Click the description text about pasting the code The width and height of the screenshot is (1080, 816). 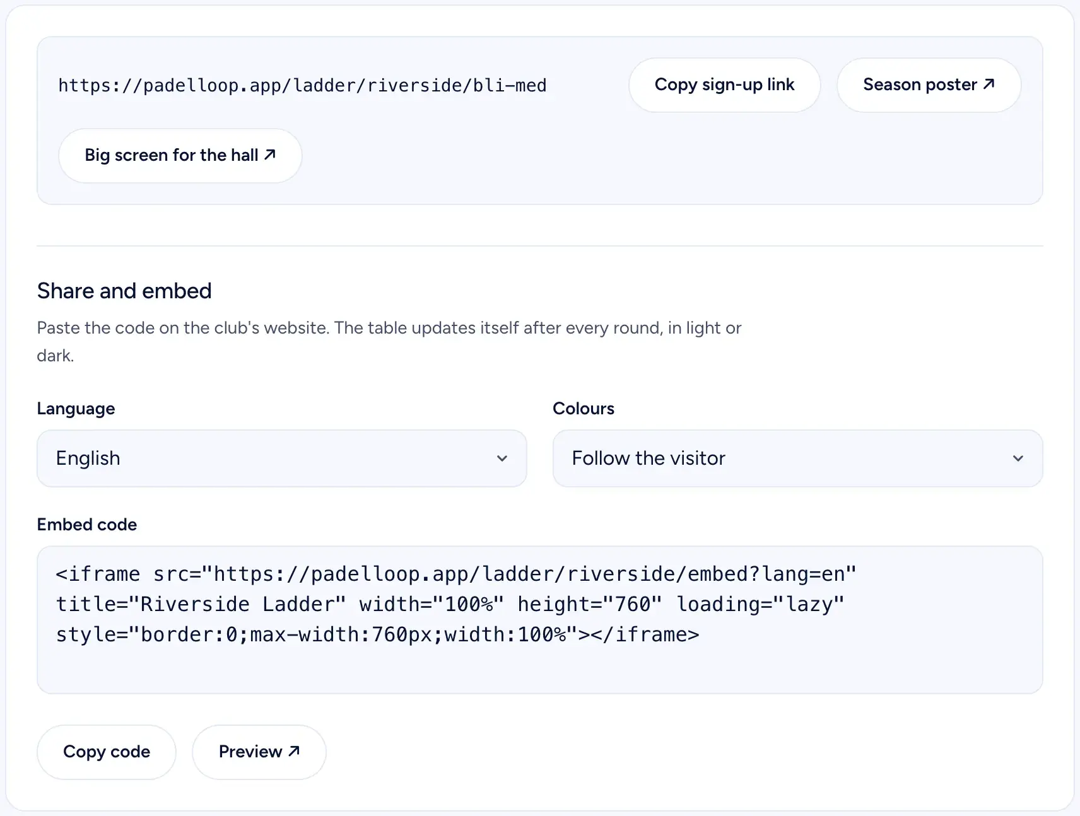[x=389, y=342]
